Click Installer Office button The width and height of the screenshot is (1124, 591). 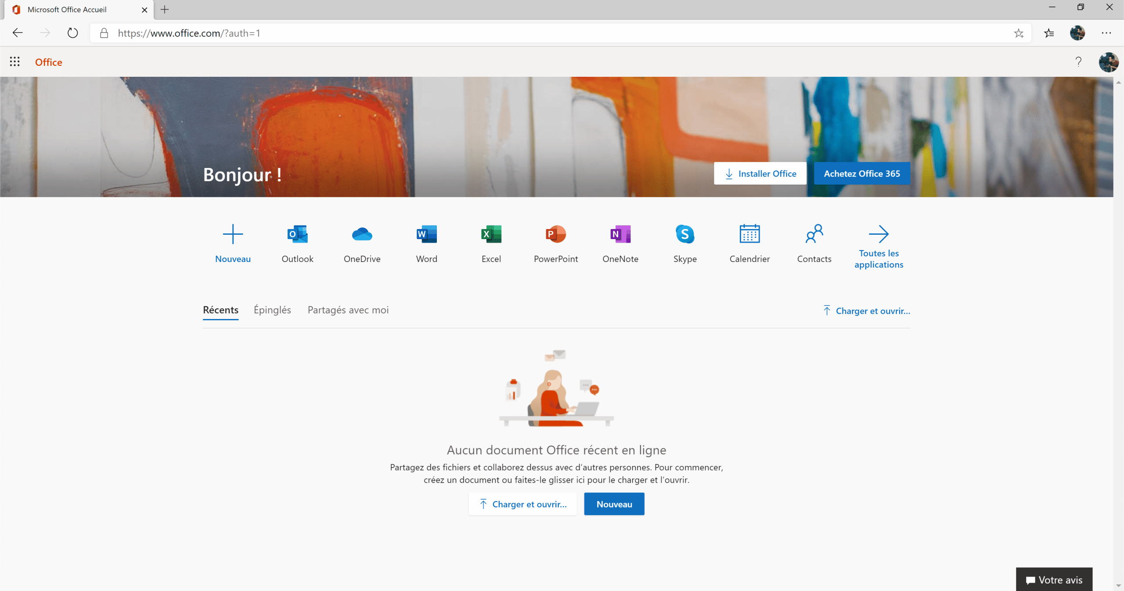(760, 173)
